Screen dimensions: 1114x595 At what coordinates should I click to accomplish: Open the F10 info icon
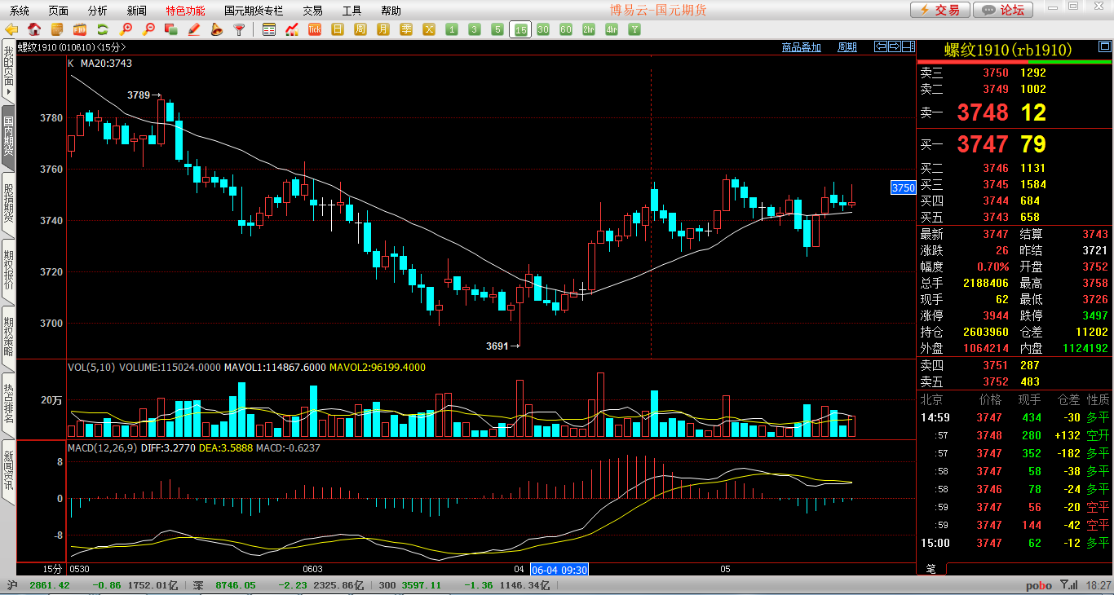[80, 29]
